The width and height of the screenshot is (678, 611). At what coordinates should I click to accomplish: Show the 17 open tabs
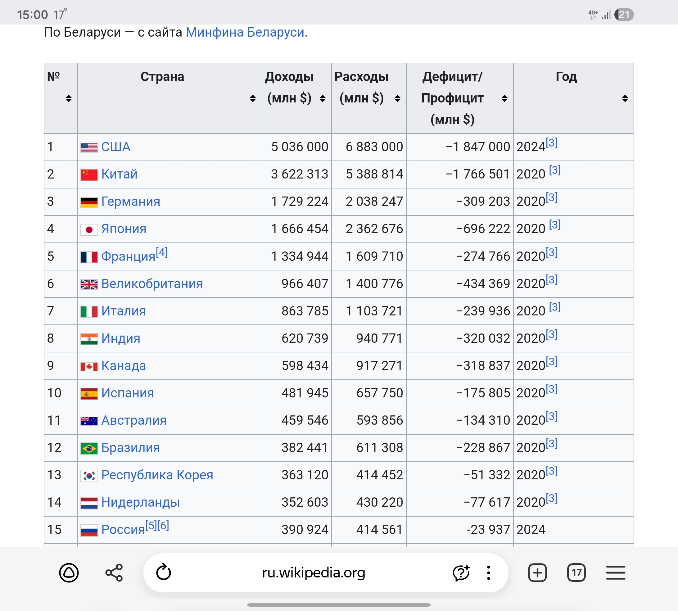[576, 573]
